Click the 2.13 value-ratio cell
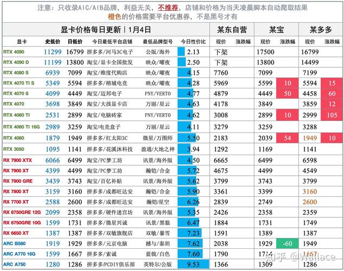Viewport: 344px width, 271px height. point(193,52)
